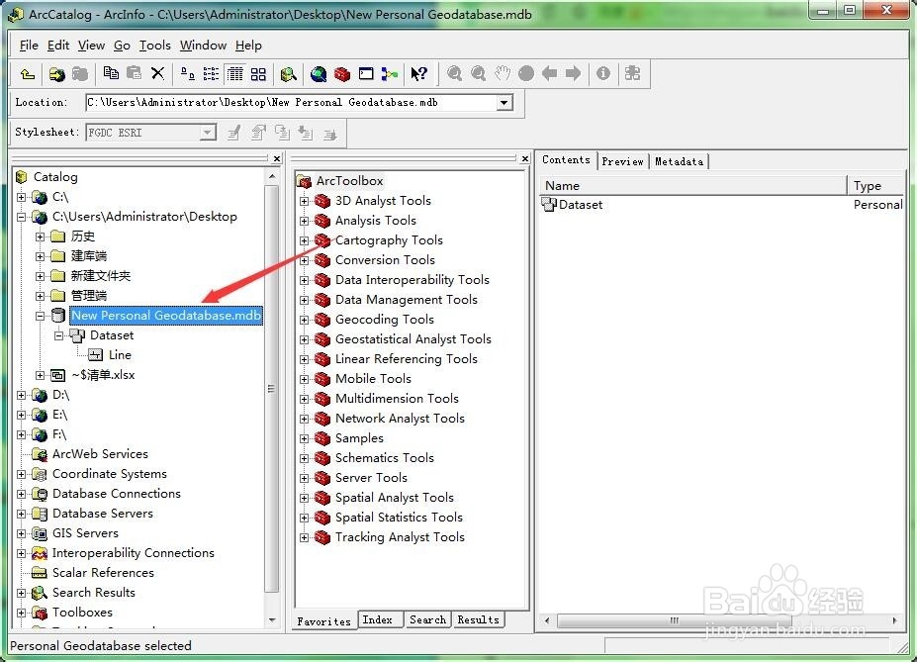Expand Data Management Tools toolbox
917x662 pixels.
[304, 301]
